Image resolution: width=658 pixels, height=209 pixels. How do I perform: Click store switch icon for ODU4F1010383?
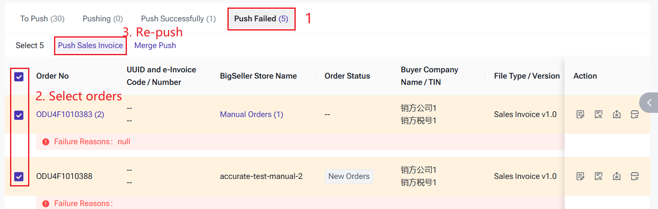tap(635, 115)
